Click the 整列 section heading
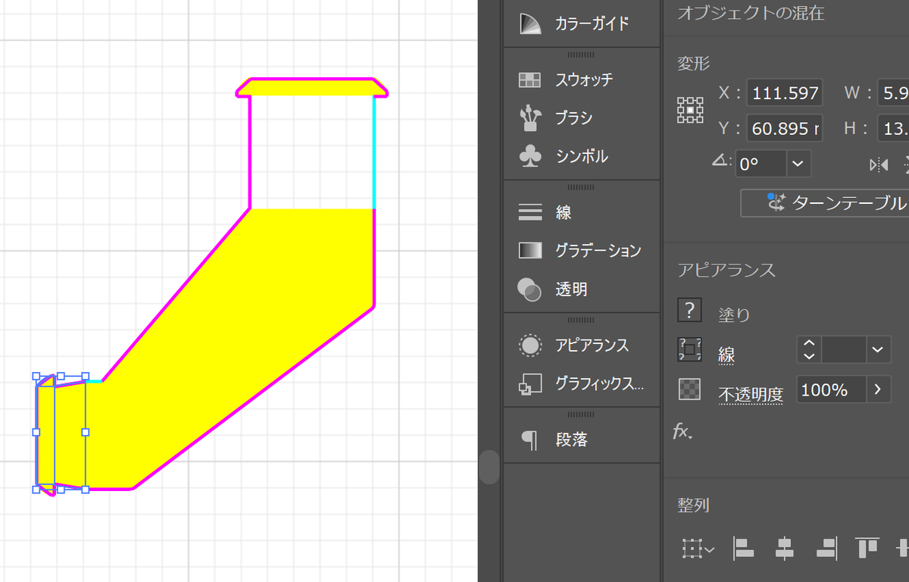 click(693, 505)
